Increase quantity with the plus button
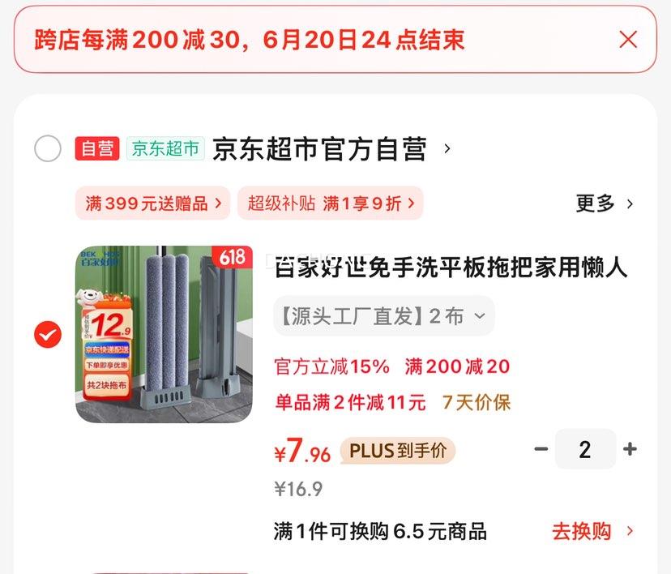 click(x=630, y=449)
